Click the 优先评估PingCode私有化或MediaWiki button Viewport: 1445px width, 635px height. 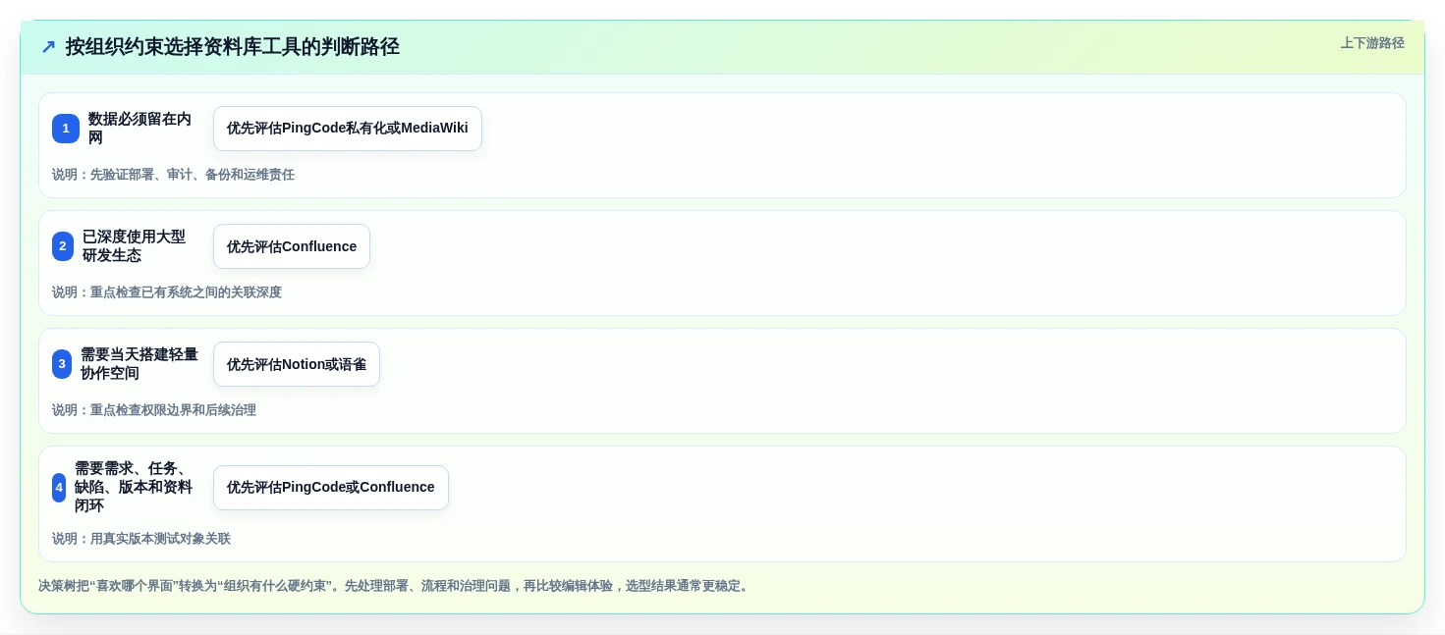click(x=348, y=129)
